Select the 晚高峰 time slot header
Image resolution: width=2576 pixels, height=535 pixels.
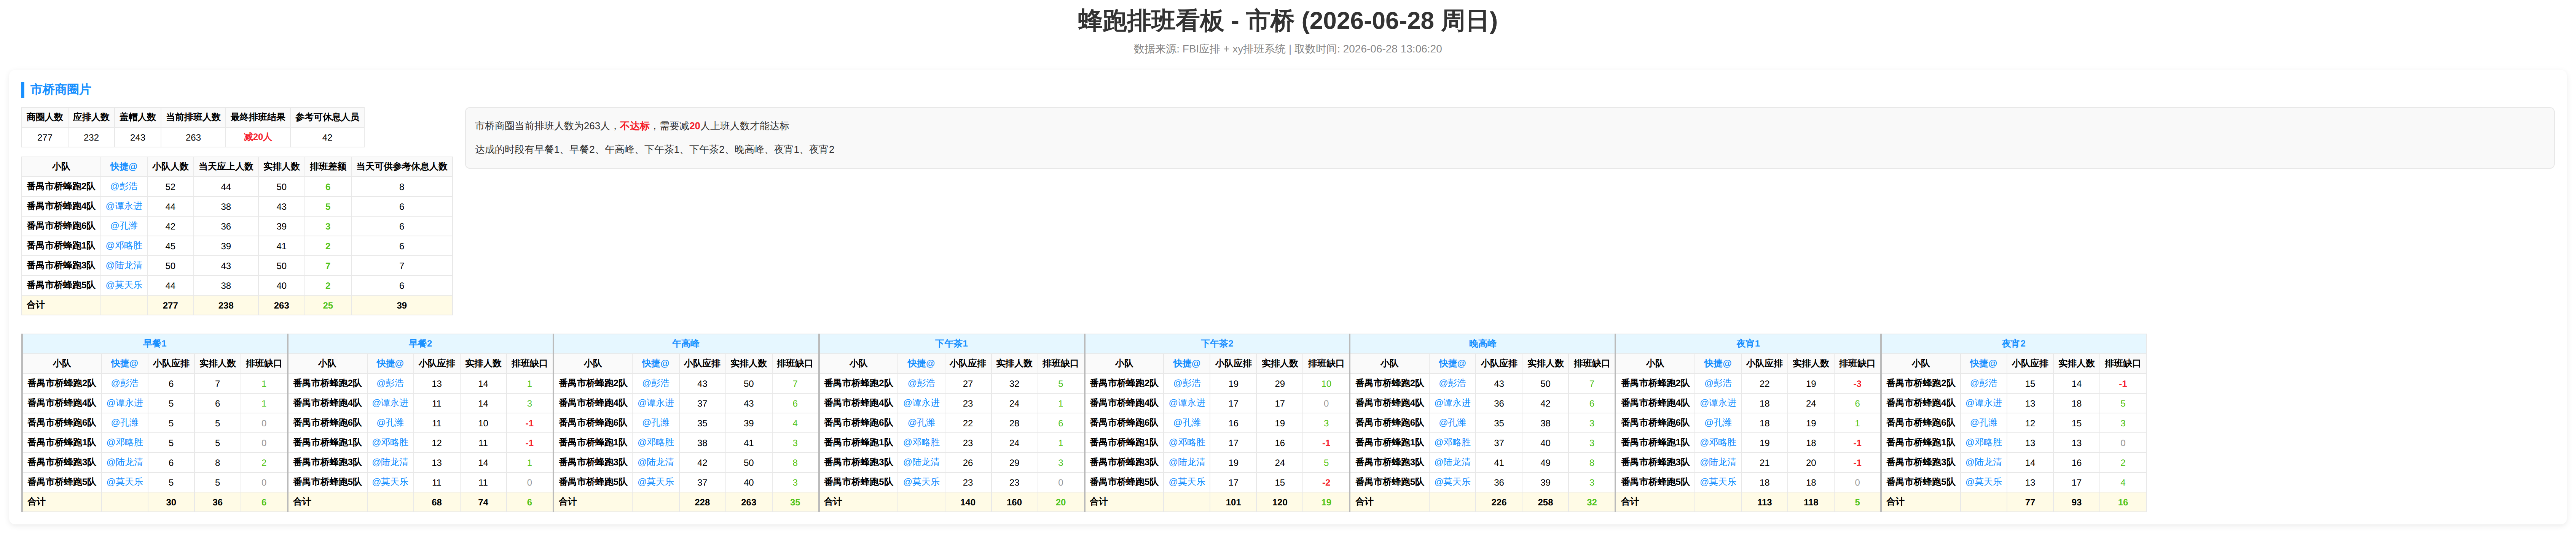click(1482, 343)
